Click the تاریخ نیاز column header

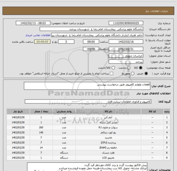tap(18, 111)
